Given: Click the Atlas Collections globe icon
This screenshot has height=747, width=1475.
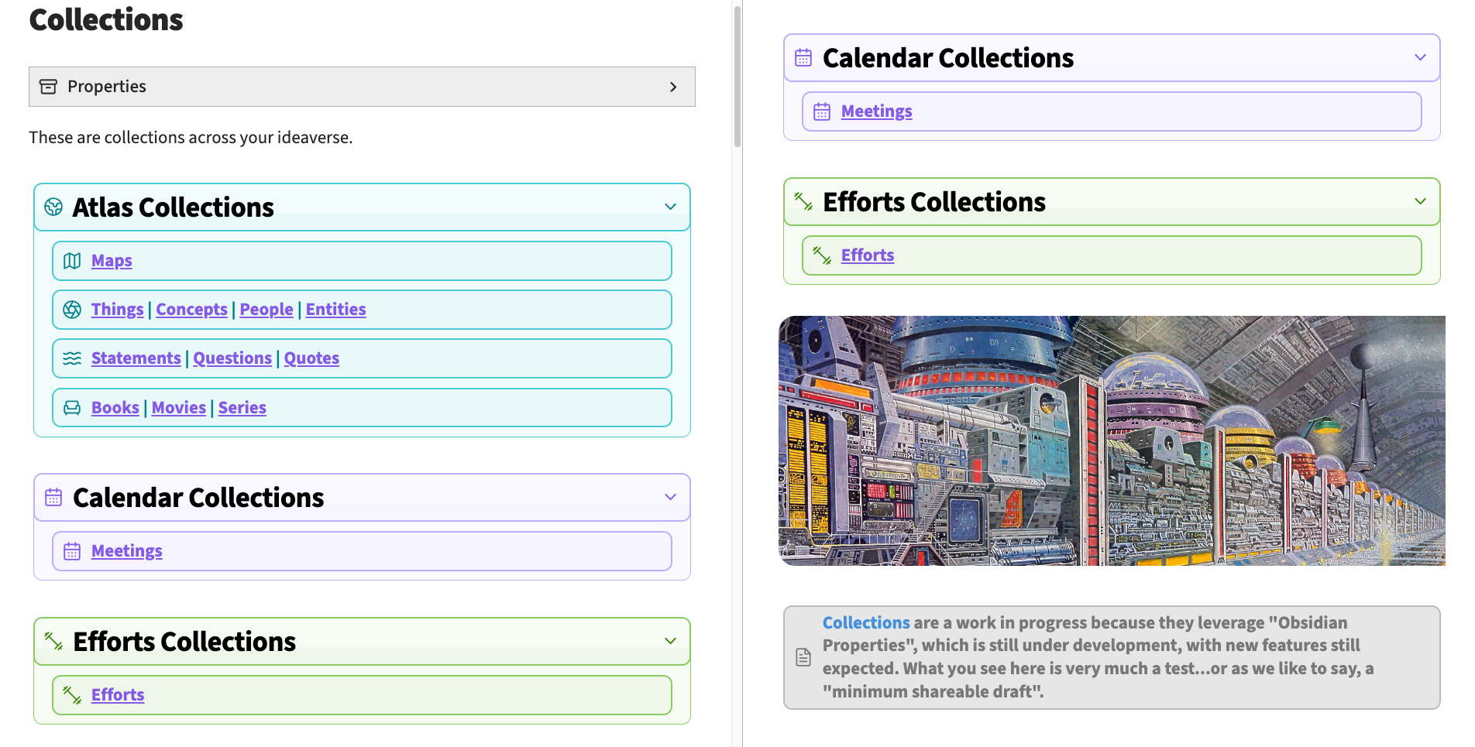Looking at the screenshot, I should 53,207.
